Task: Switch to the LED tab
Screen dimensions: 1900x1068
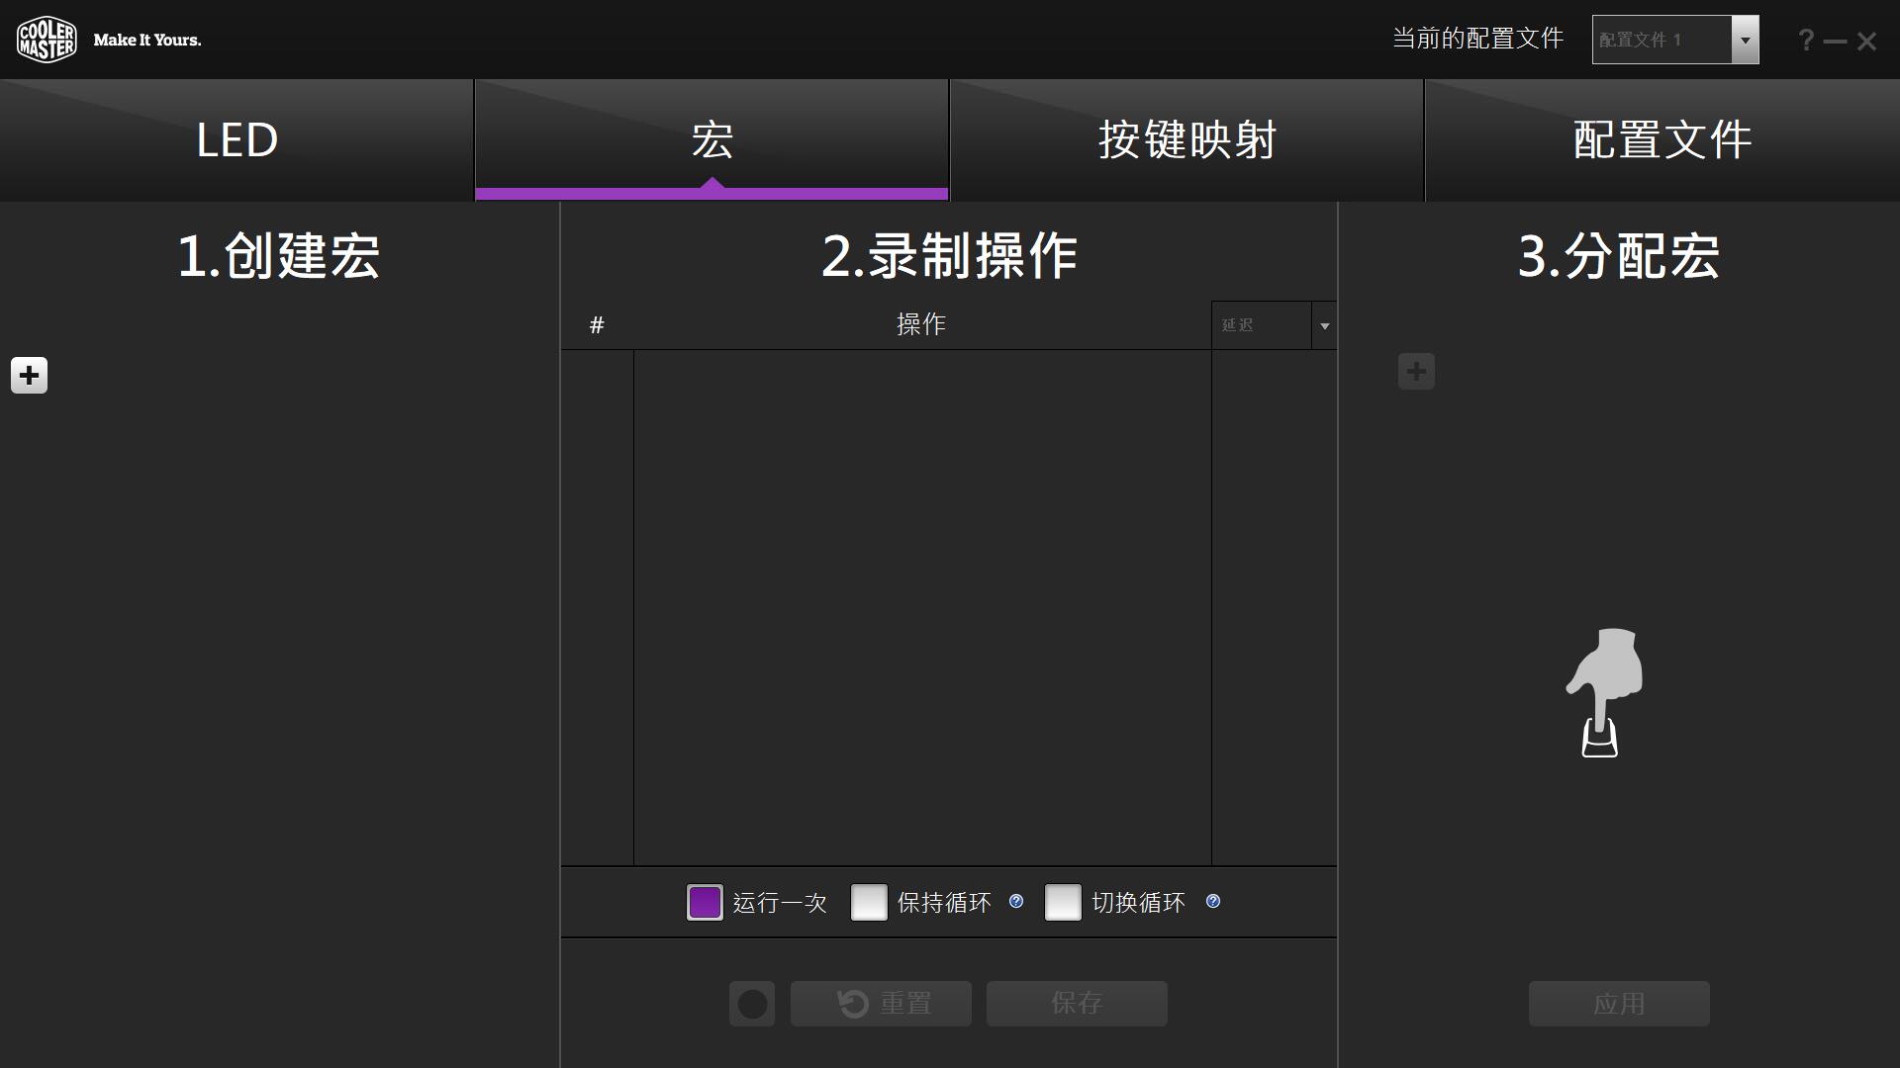Action: point(237,139)
